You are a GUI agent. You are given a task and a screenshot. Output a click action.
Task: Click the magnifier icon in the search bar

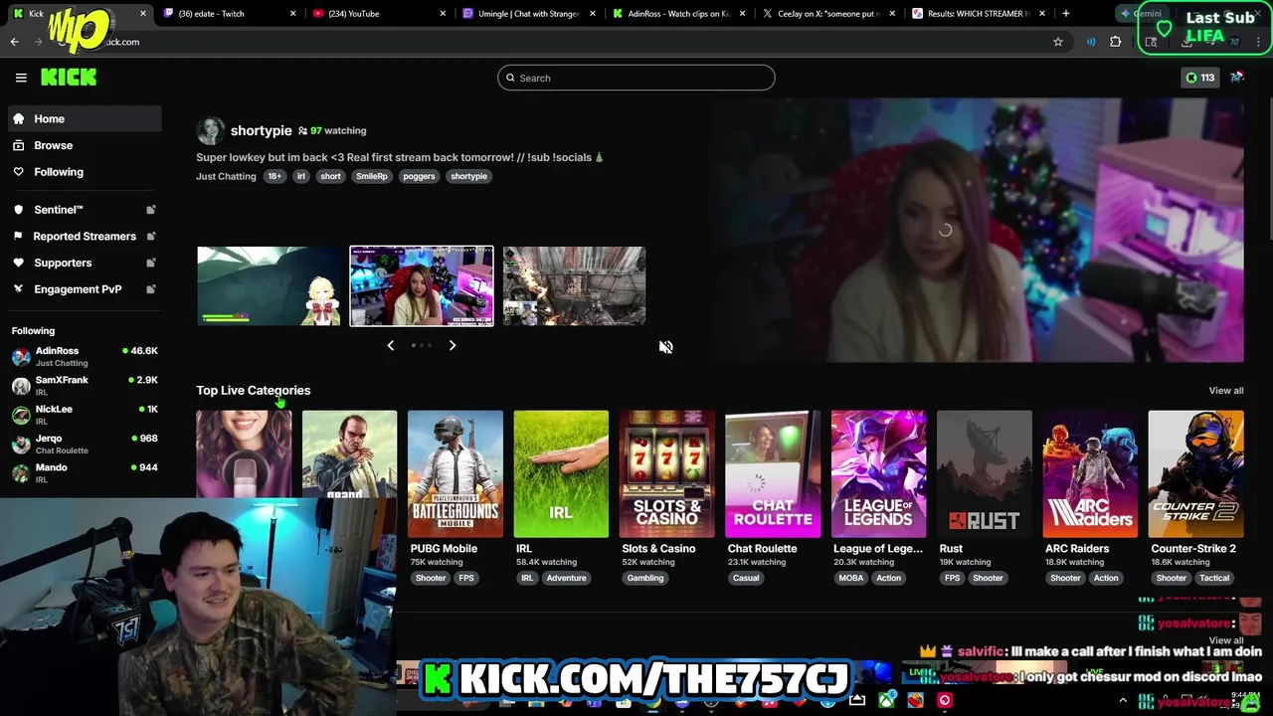tap(511, 78)
